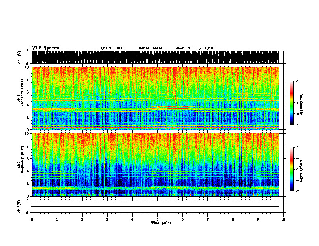Click ch.1 frequency axis tick "2"

(28, 117)
